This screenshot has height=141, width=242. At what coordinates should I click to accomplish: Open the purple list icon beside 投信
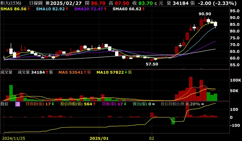tap(18, 104)
